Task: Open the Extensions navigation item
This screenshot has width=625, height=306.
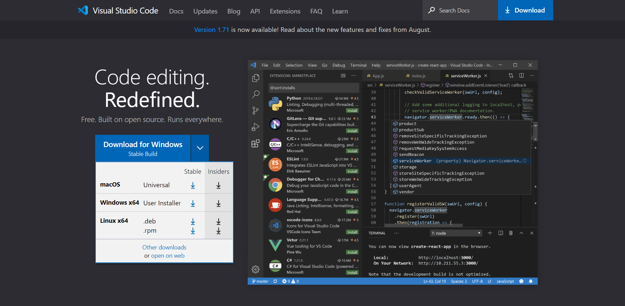Action: [285, 11]
